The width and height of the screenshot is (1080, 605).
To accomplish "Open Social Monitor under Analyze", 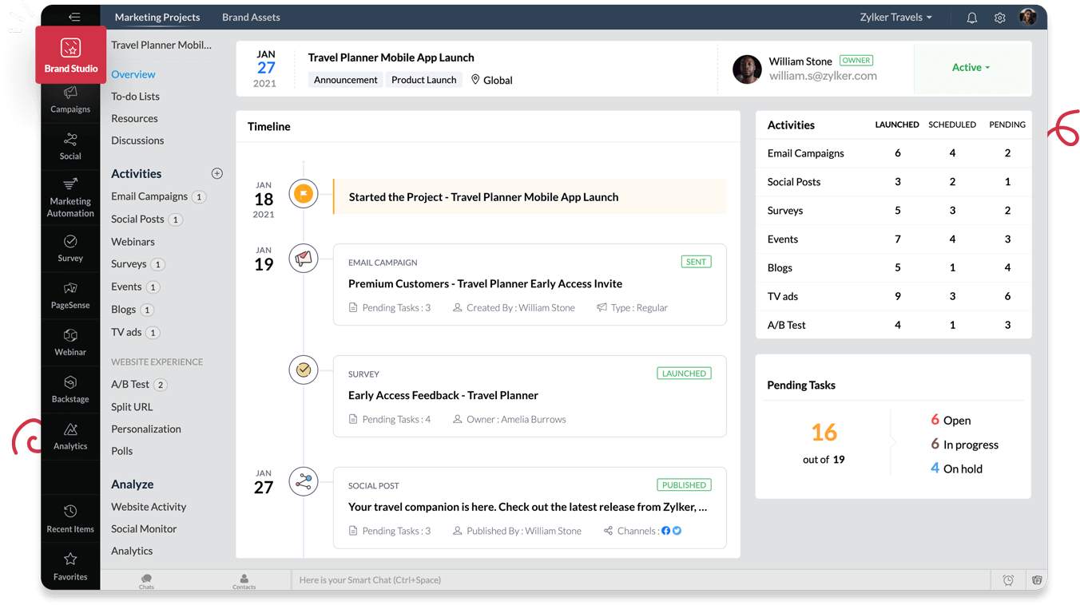I will pyautogui.click(x=144, y=528).
